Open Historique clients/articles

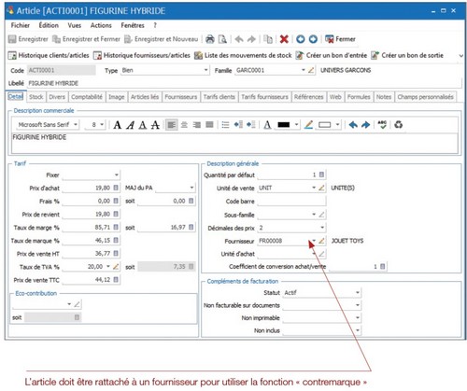tap(49, 55)
